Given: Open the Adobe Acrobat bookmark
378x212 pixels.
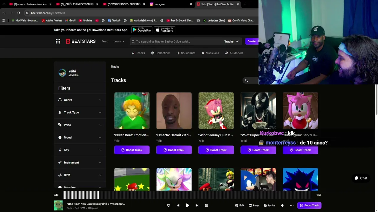Looking at the screenshot, I should [x=52, y=21].
